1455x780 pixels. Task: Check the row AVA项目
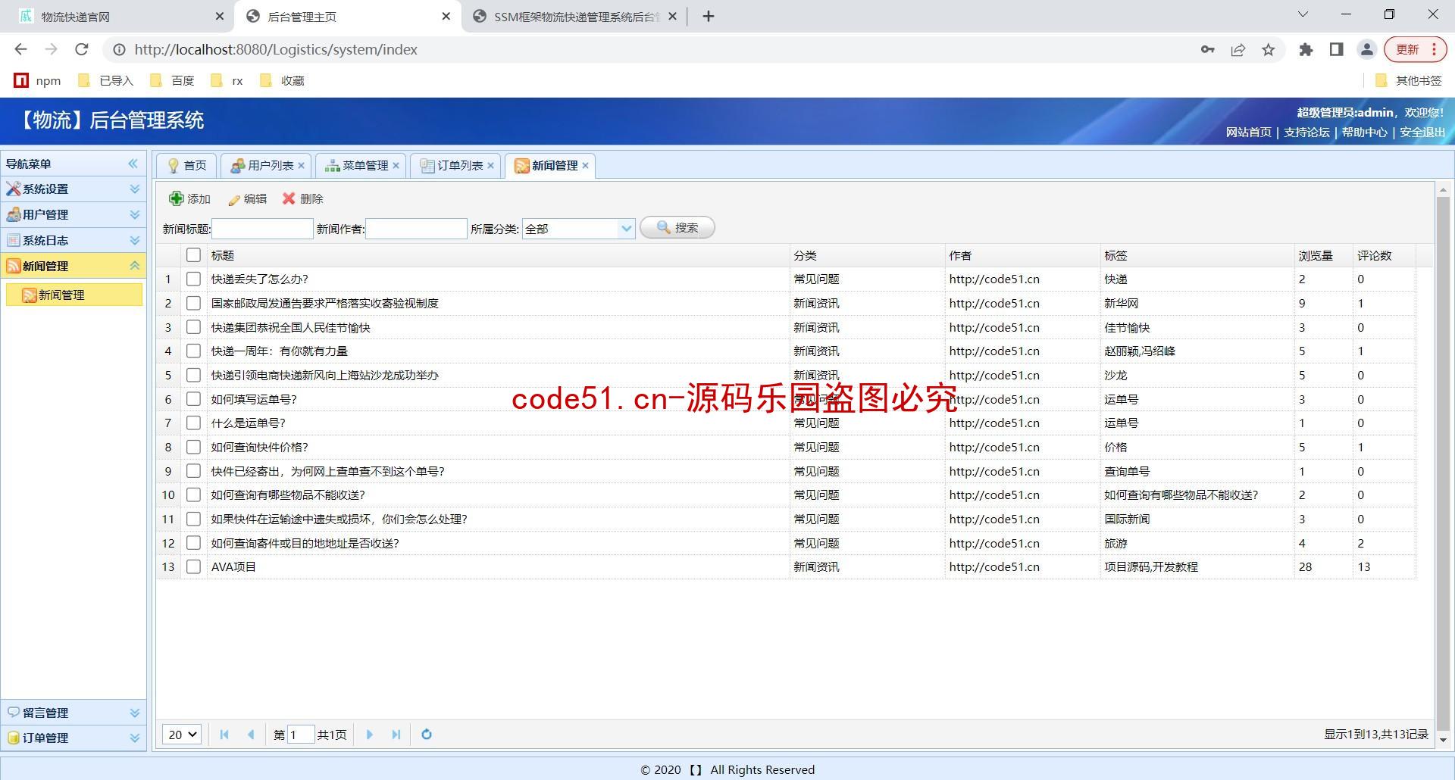point(193,566)
